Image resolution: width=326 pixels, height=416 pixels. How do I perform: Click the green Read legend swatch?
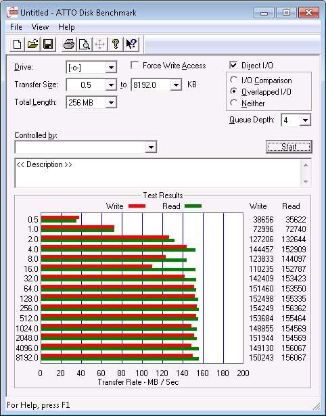point(193,206)
